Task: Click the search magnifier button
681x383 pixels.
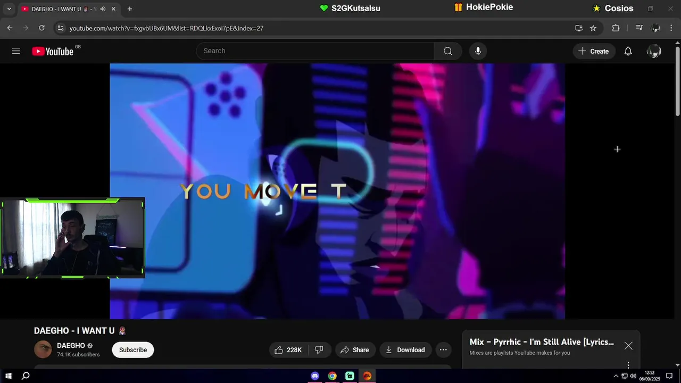Action: point(448,51)
